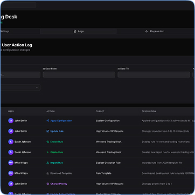Click the download icon next to Download Template
The image size is (195, 195).
48,173
